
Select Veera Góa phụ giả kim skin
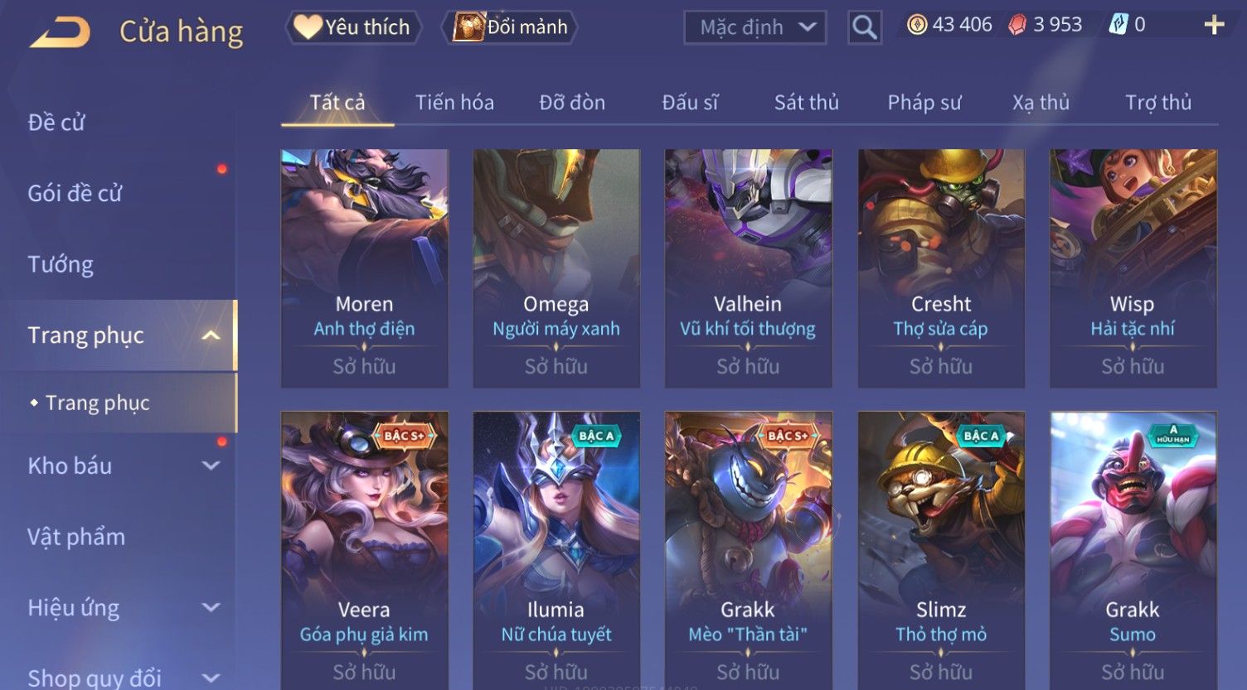coord(364,550)
